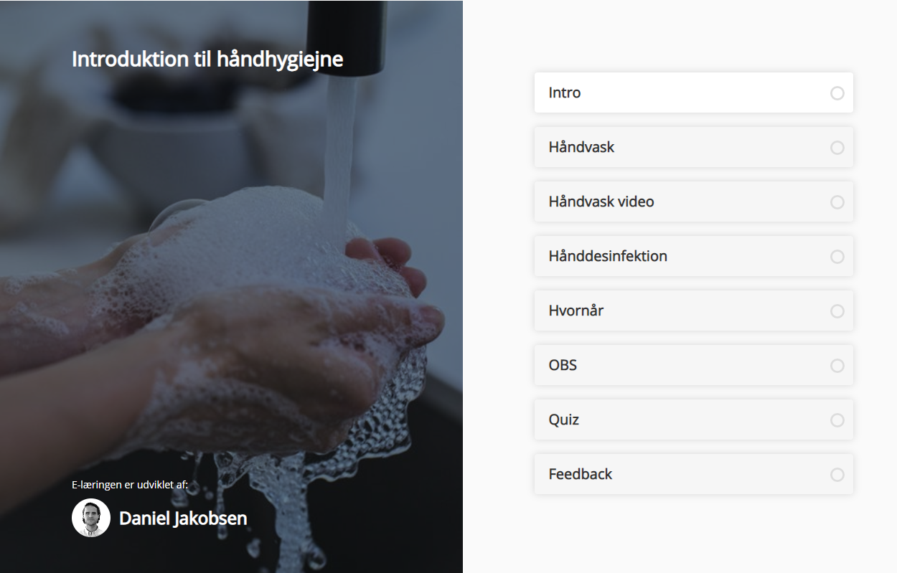Click the progress circle next to Hvornår
Screen dimensions: 897x573
(x=837, y=311)
